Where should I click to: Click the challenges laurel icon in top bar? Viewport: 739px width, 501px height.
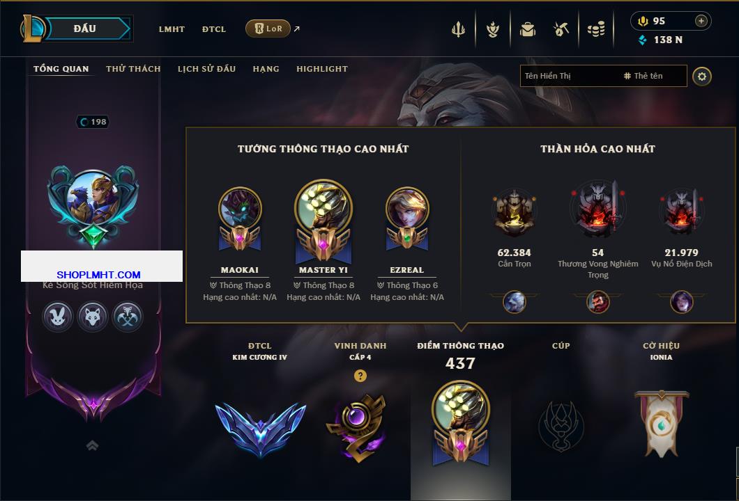(x=493, y=30)
